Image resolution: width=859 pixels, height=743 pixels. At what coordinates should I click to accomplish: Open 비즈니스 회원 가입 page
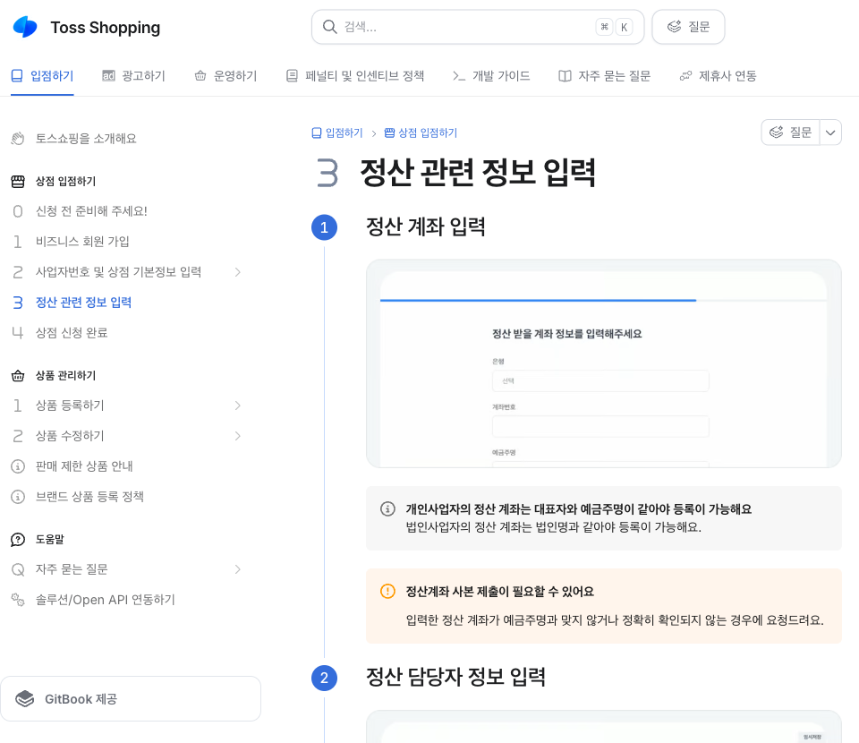click(x=82, y=242)
